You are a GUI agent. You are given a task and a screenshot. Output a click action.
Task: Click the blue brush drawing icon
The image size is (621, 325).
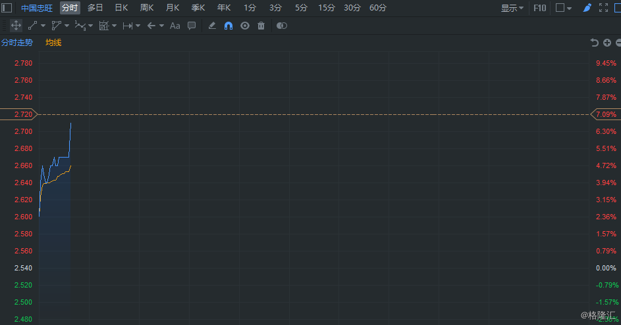[587, 7]
